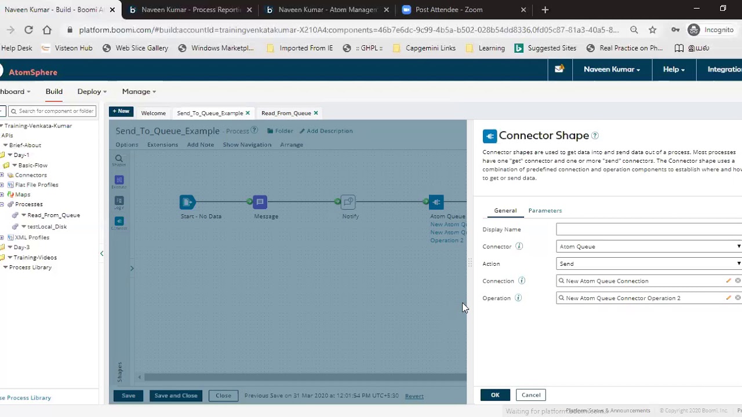Open the Naveen Kumar account menu

point(612,69)
